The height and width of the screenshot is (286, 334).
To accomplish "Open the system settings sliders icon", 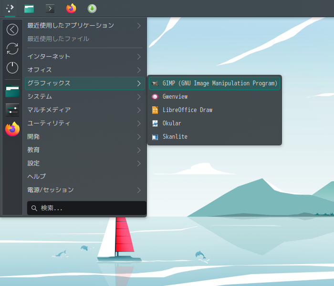I will pos(12,110).
